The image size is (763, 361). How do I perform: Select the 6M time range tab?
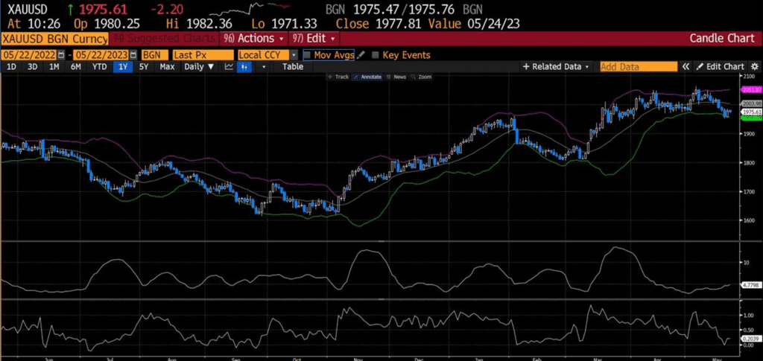(75, 67)
